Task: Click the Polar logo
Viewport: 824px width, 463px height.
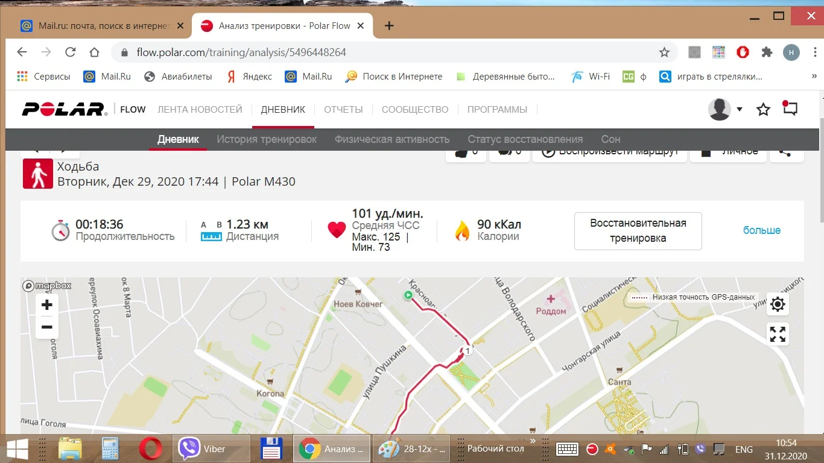Action: coord(65,109)
